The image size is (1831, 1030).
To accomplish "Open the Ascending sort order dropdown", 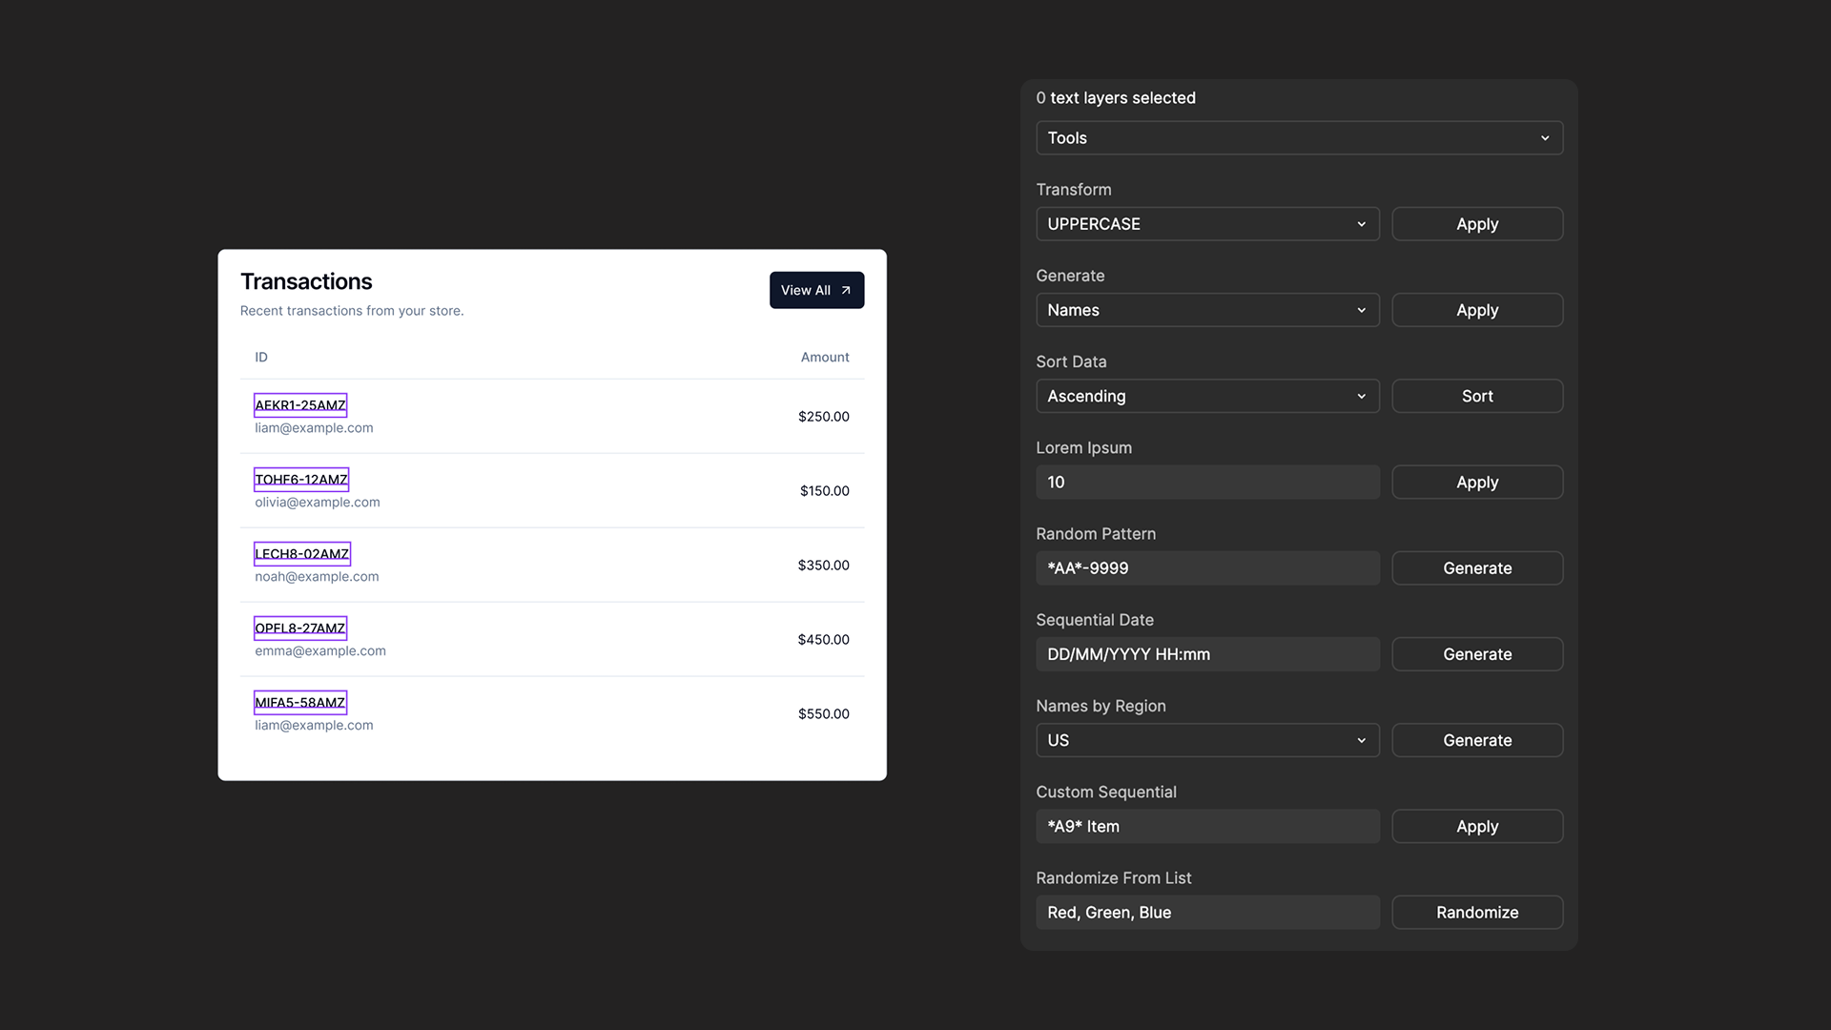I will point(1207,396).
